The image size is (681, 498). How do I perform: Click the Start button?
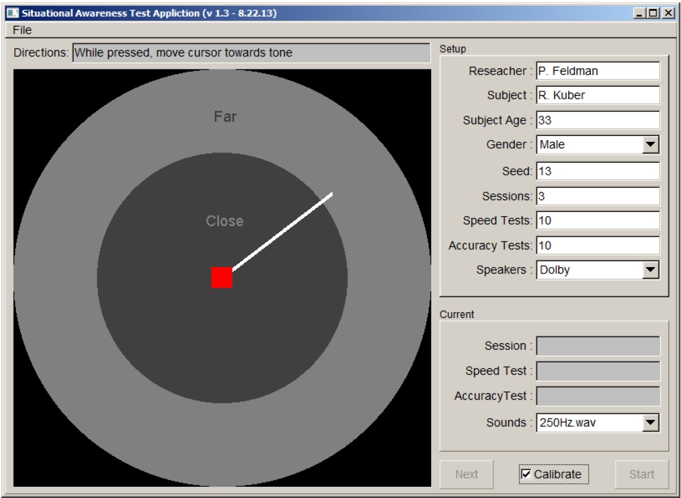click(641, 475)
